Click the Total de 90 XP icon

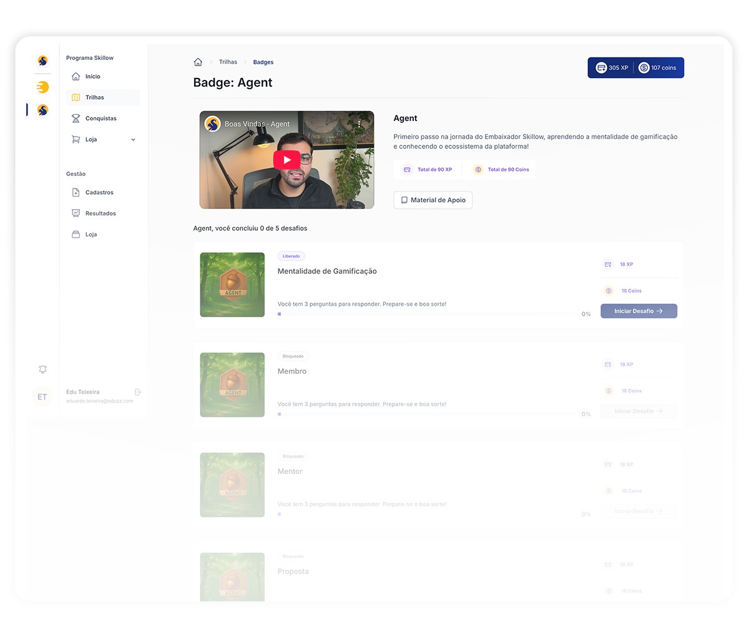[x=408, y=170]
